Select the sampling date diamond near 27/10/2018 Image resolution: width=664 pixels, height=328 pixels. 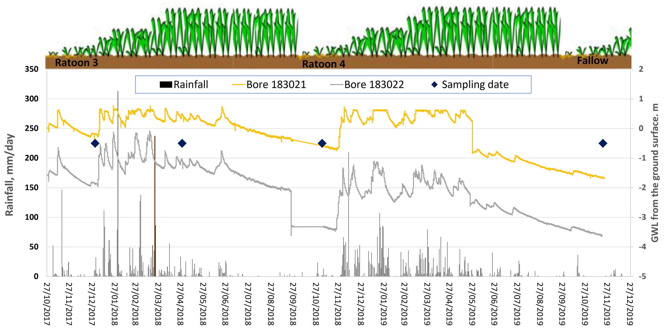coord(322,143)
